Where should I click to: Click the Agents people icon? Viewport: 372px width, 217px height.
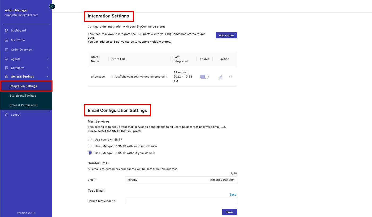pyautogui.click(x=7, y=59)
